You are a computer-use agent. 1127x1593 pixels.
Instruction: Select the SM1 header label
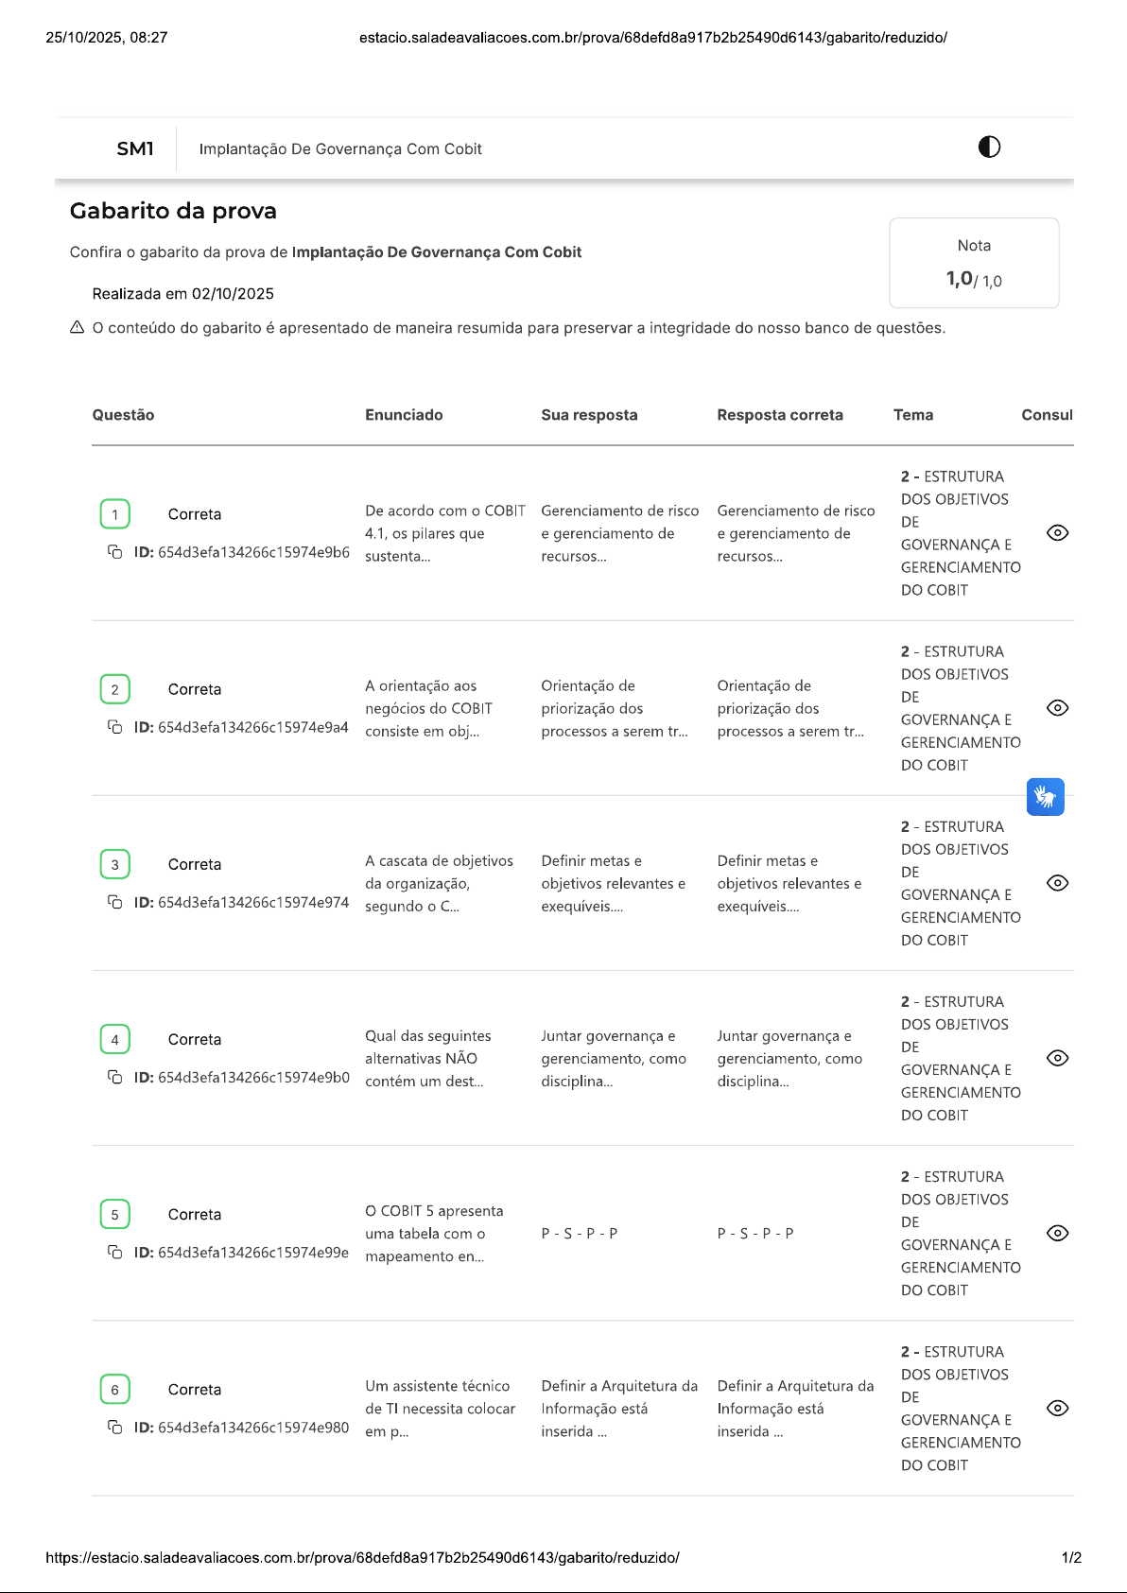pos(135,148)
